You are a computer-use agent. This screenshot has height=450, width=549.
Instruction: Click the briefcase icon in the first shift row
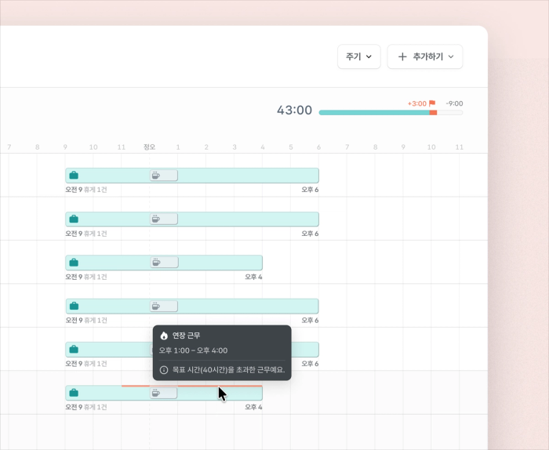pyautogui.click(x=74, y=176)
